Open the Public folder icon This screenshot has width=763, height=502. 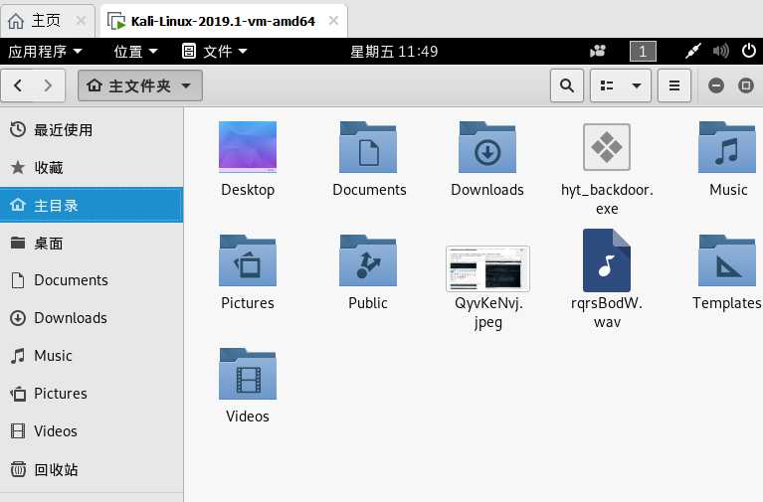coord(368,260)
